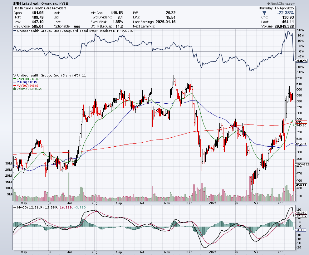
Task: Select the Last Earnings date 2025-01-16
Action: pos(165,22)
